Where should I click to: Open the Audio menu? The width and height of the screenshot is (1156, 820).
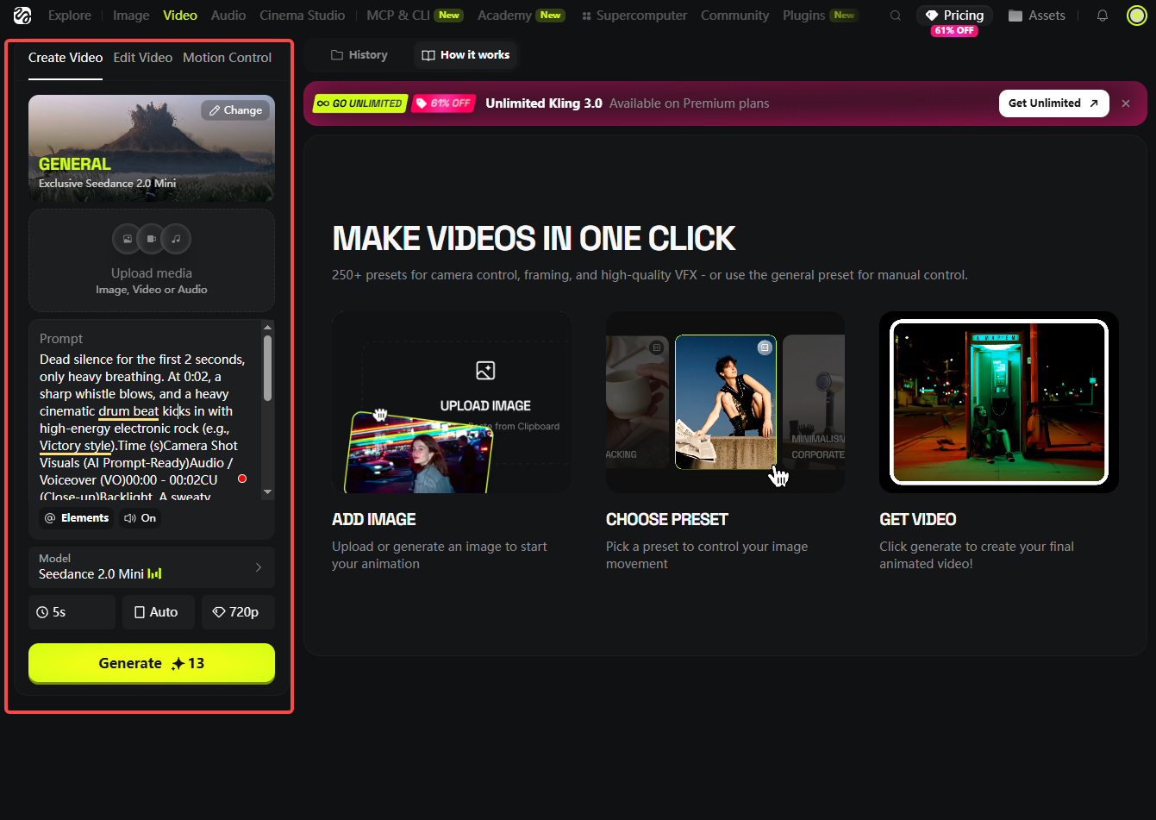(228, 16)
